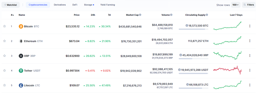The height and width of the screenshot is (93, 256).
Task: Click the Ethereum diamond logo icon
Action: tap(21, 41)
